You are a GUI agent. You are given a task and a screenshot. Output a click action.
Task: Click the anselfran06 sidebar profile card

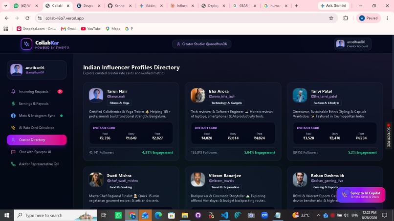37,70
